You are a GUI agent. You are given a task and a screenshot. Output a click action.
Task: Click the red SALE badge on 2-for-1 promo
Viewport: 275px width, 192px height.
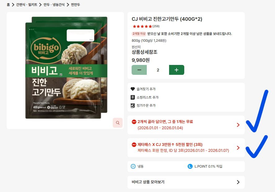[134, 122]
